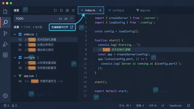
Task: Select the Search magnifier in activity bar
Action: [5, 22]
